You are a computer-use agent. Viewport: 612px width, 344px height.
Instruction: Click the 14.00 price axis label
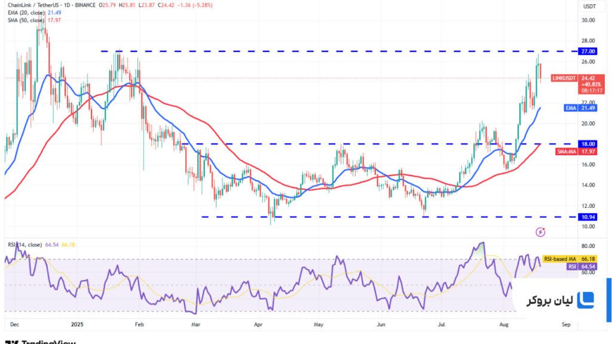pos(588,185)
